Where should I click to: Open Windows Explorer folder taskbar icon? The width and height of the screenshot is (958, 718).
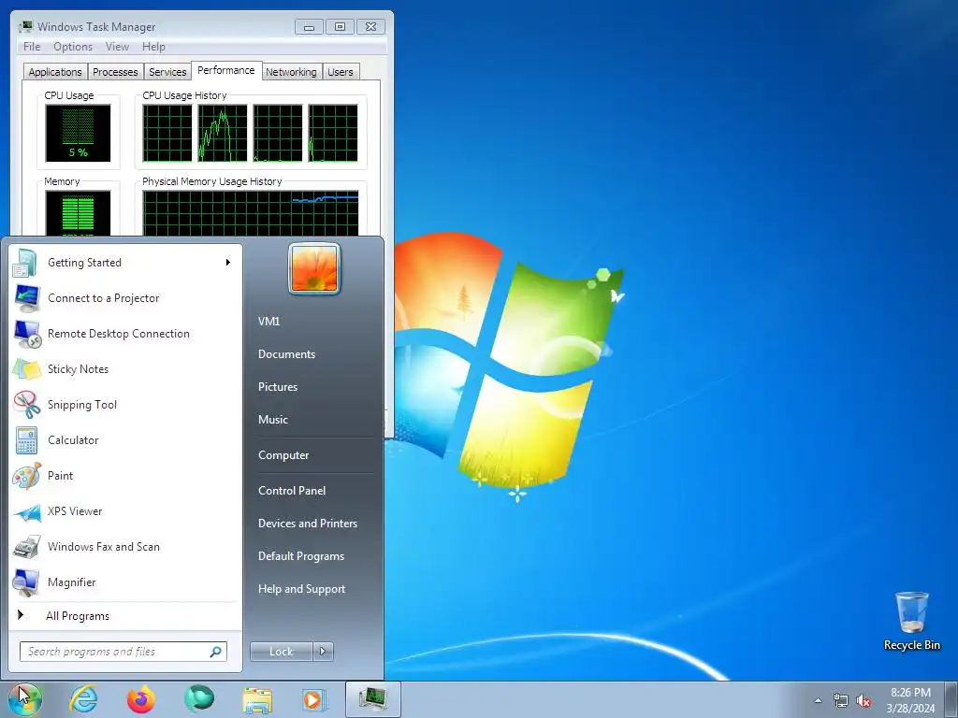tap(257, 699)
